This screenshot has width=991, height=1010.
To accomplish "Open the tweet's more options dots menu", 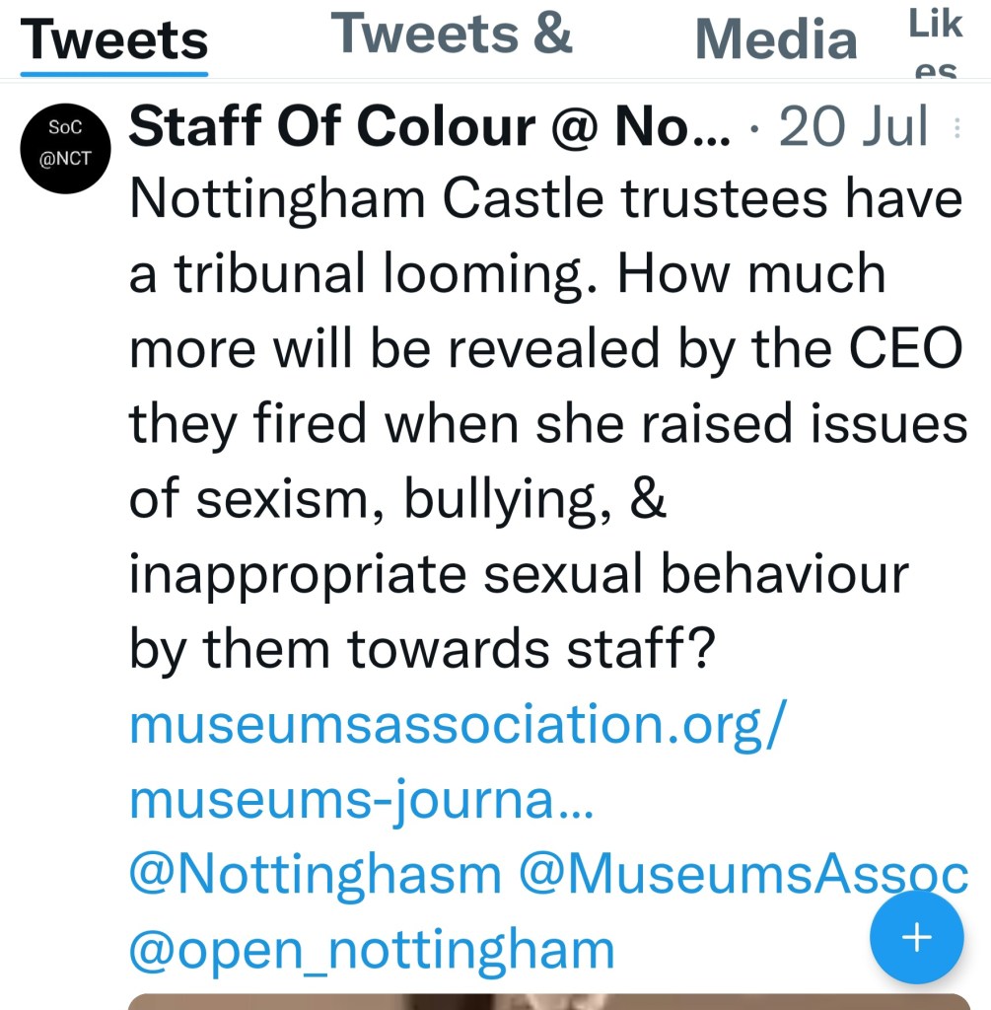I will (x=956, y=128).
